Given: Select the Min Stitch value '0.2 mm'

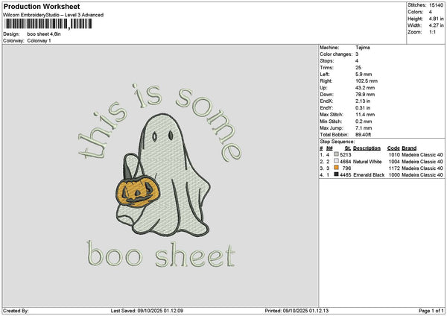Looking at the screenshot, I should coord(364,121).
